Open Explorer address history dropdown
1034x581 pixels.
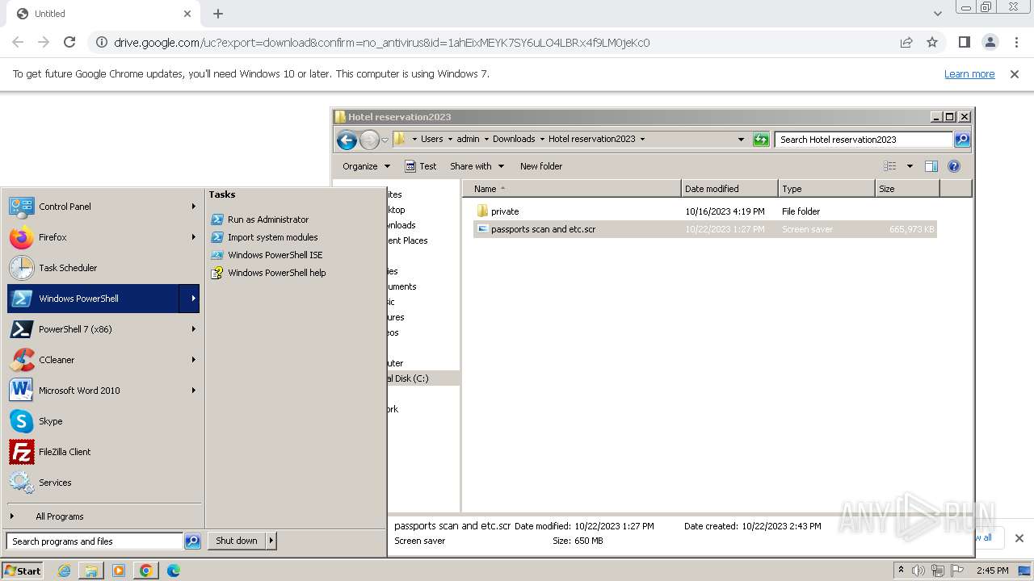coord(741,140)
